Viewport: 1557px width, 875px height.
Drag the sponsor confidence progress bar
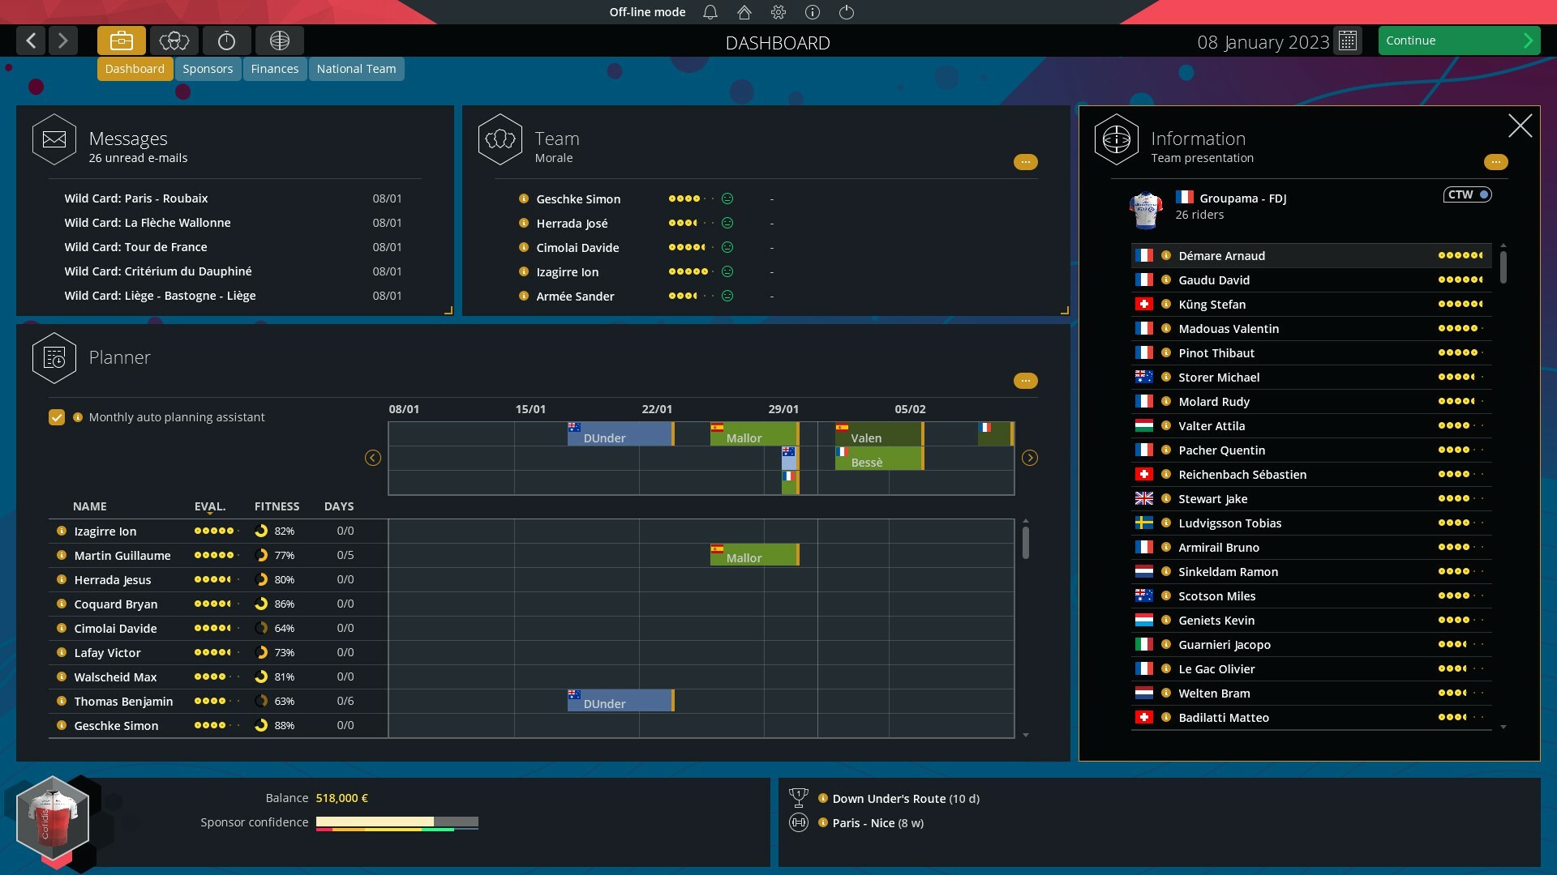coord(398,822)
